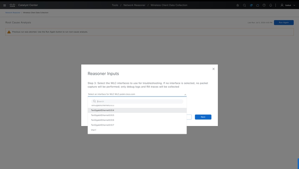Open the help question mark icon
The height and width of the screenshot is (169, 299).
264,5
